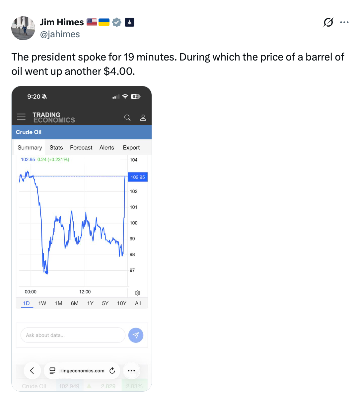Click the @jahimes handle link
The width and height of the screenshot is (353, 399).
(60, 34)
